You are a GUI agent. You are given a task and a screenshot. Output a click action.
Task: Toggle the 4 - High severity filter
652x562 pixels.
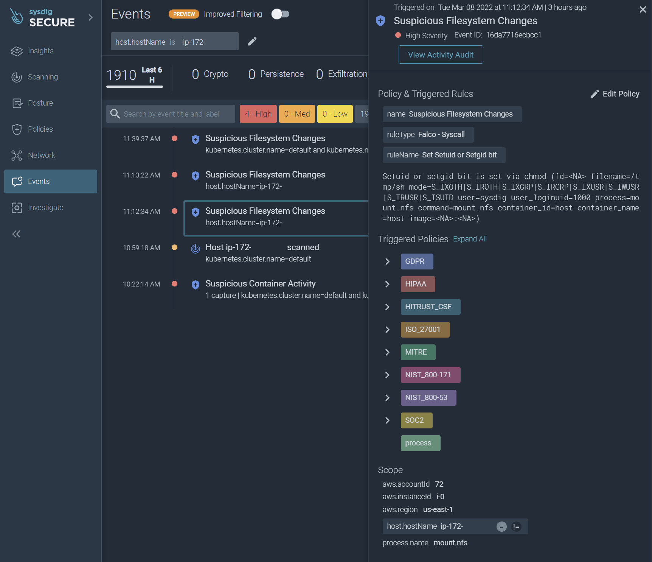pos(258,114)
